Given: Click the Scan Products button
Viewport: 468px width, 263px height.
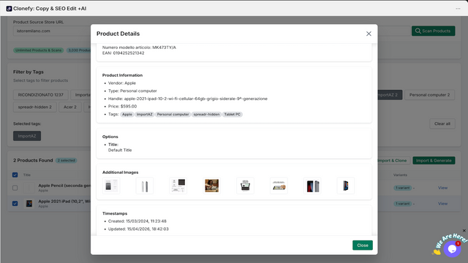Looking at the screenshot, I should pyautogui.click(x=433, y=31).
